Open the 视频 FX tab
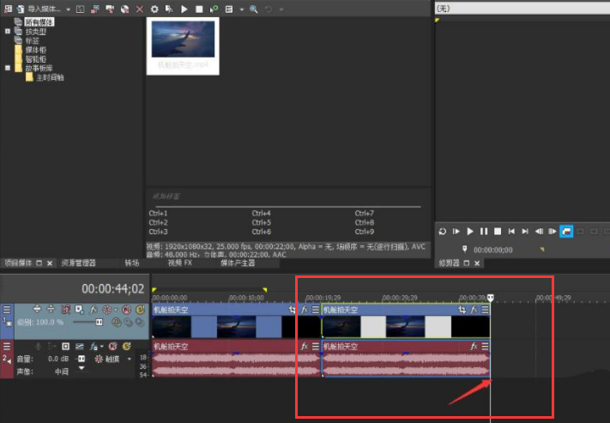This screenshot has width=610, height=423. (180, 263)
